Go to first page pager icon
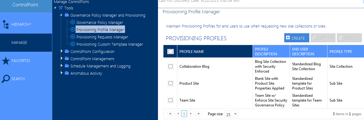The image size is (364, 120). pyautogui.click(x=170, y=114)
